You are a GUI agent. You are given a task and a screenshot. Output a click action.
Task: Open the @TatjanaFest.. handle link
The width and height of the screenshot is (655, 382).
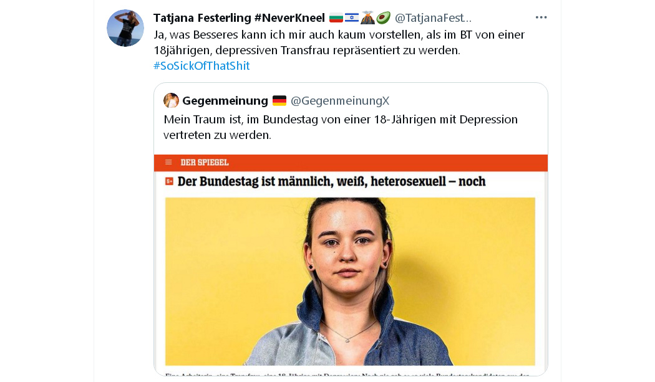433,18
